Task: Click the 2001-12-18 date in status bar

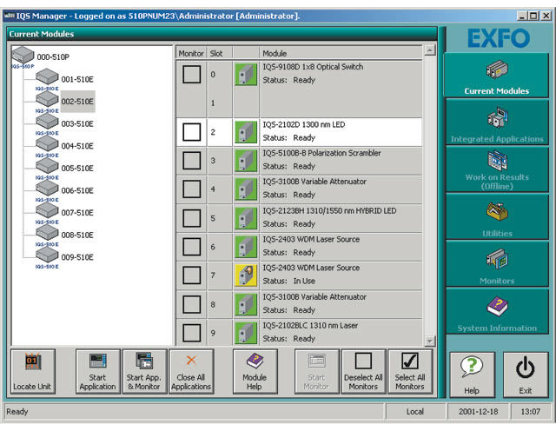Action: point(478,412)
